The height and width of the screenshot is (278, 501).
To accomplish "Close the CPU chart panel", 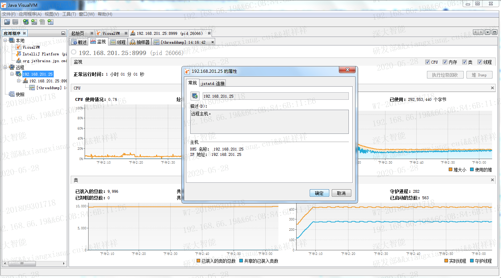I will [x=492, y=88].
